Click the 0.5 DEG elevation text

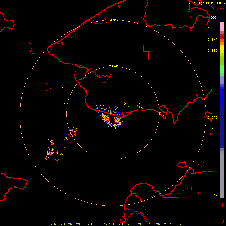(x=121, y=224)
